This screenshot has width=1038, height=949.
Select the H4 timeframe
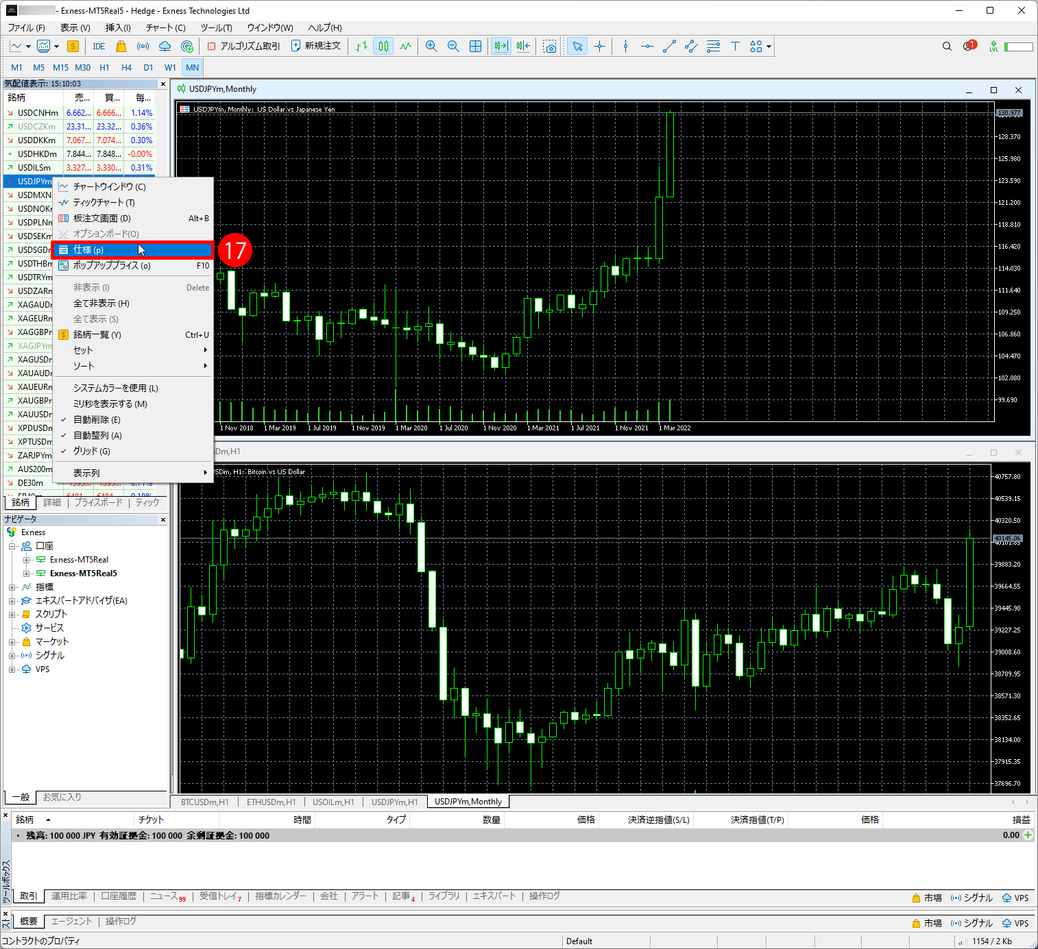pyautogui.click(x=126, y=67)
